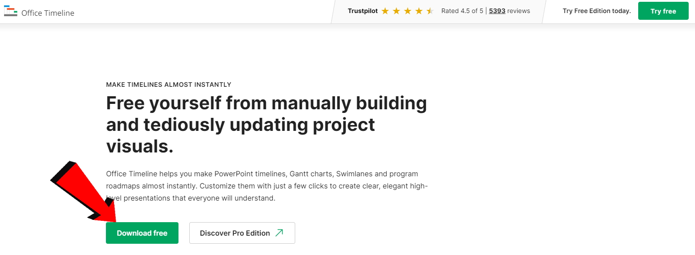The height and width of the screenshot is (255, 695).
Task: Click the diagonal arrow icon beside Discover Pro Edition
Action: point(279,233)
